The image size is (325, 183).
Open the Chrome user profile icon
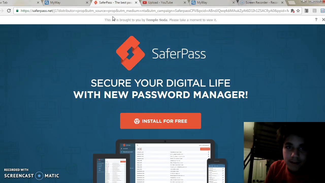(304, 2)
